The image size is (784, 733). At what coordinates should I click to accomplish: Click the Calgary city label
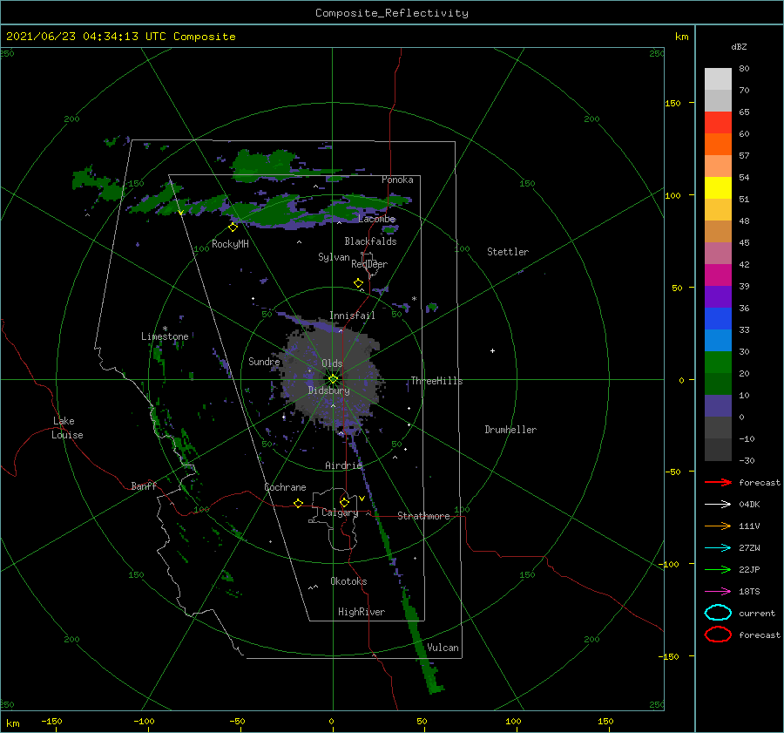click(340, 512)
